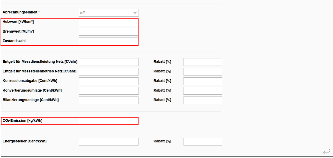333x158 pixels.
Task: Select the Konzessionsabgabe [Cent/kWh] input
Action: tap(109, 81)
